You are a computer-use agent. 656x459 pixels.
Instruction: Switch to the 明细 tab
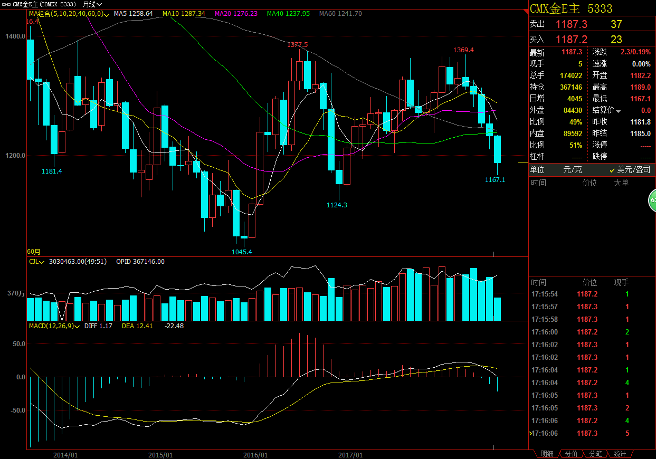(546, 454)
